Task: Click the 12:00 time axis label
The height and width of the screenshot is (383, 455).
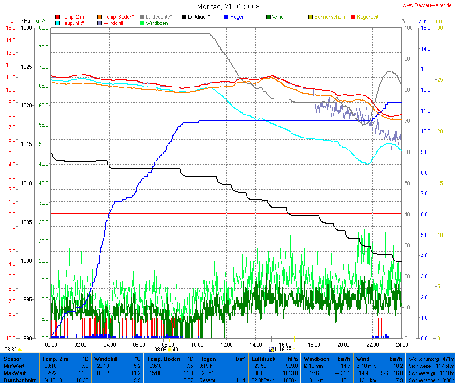Action: pos(226,344)
